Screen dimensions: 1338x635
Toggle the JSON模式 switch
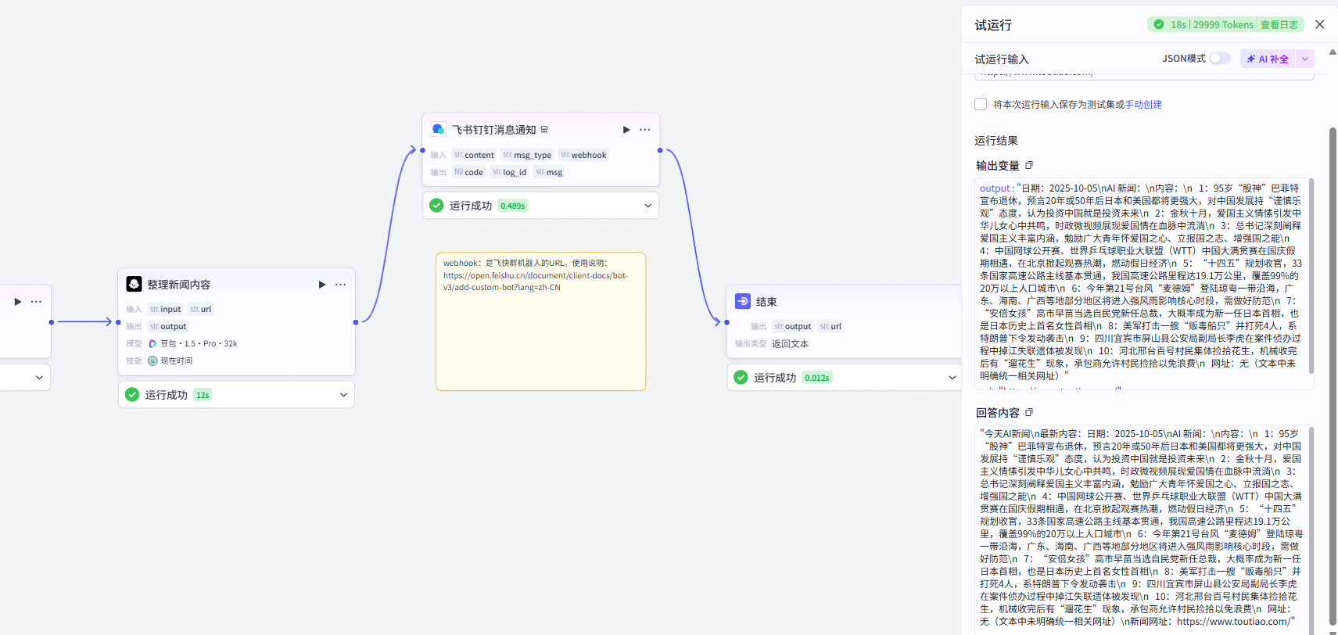(x=1219, y=59)
